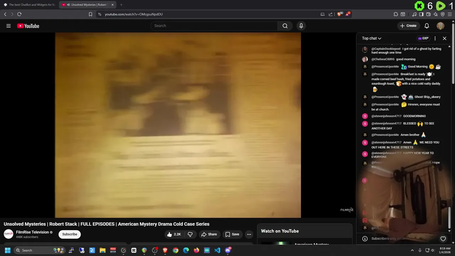
Task: Open Brave Wallet icon in toolbar
Action: [428, 14]
